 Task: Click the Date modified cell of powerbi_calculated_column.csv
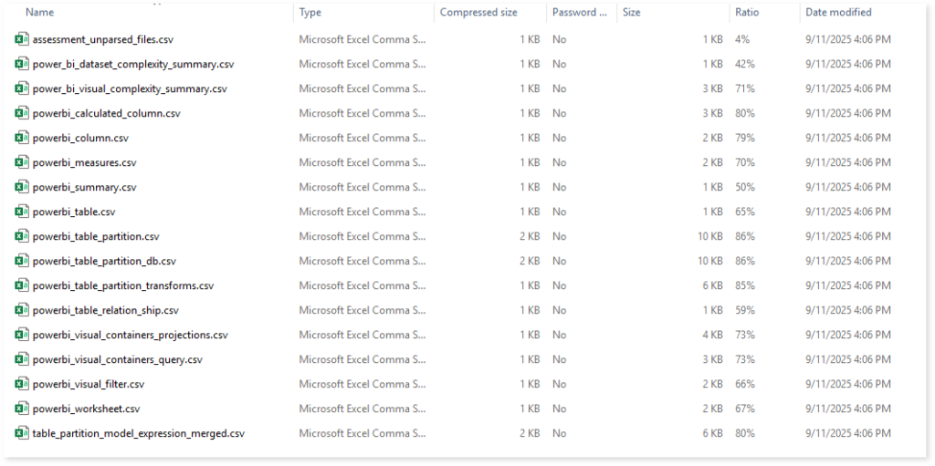(848, 113)
